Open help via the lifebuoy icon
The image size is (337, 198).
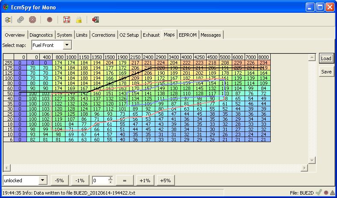coord(66,20)
